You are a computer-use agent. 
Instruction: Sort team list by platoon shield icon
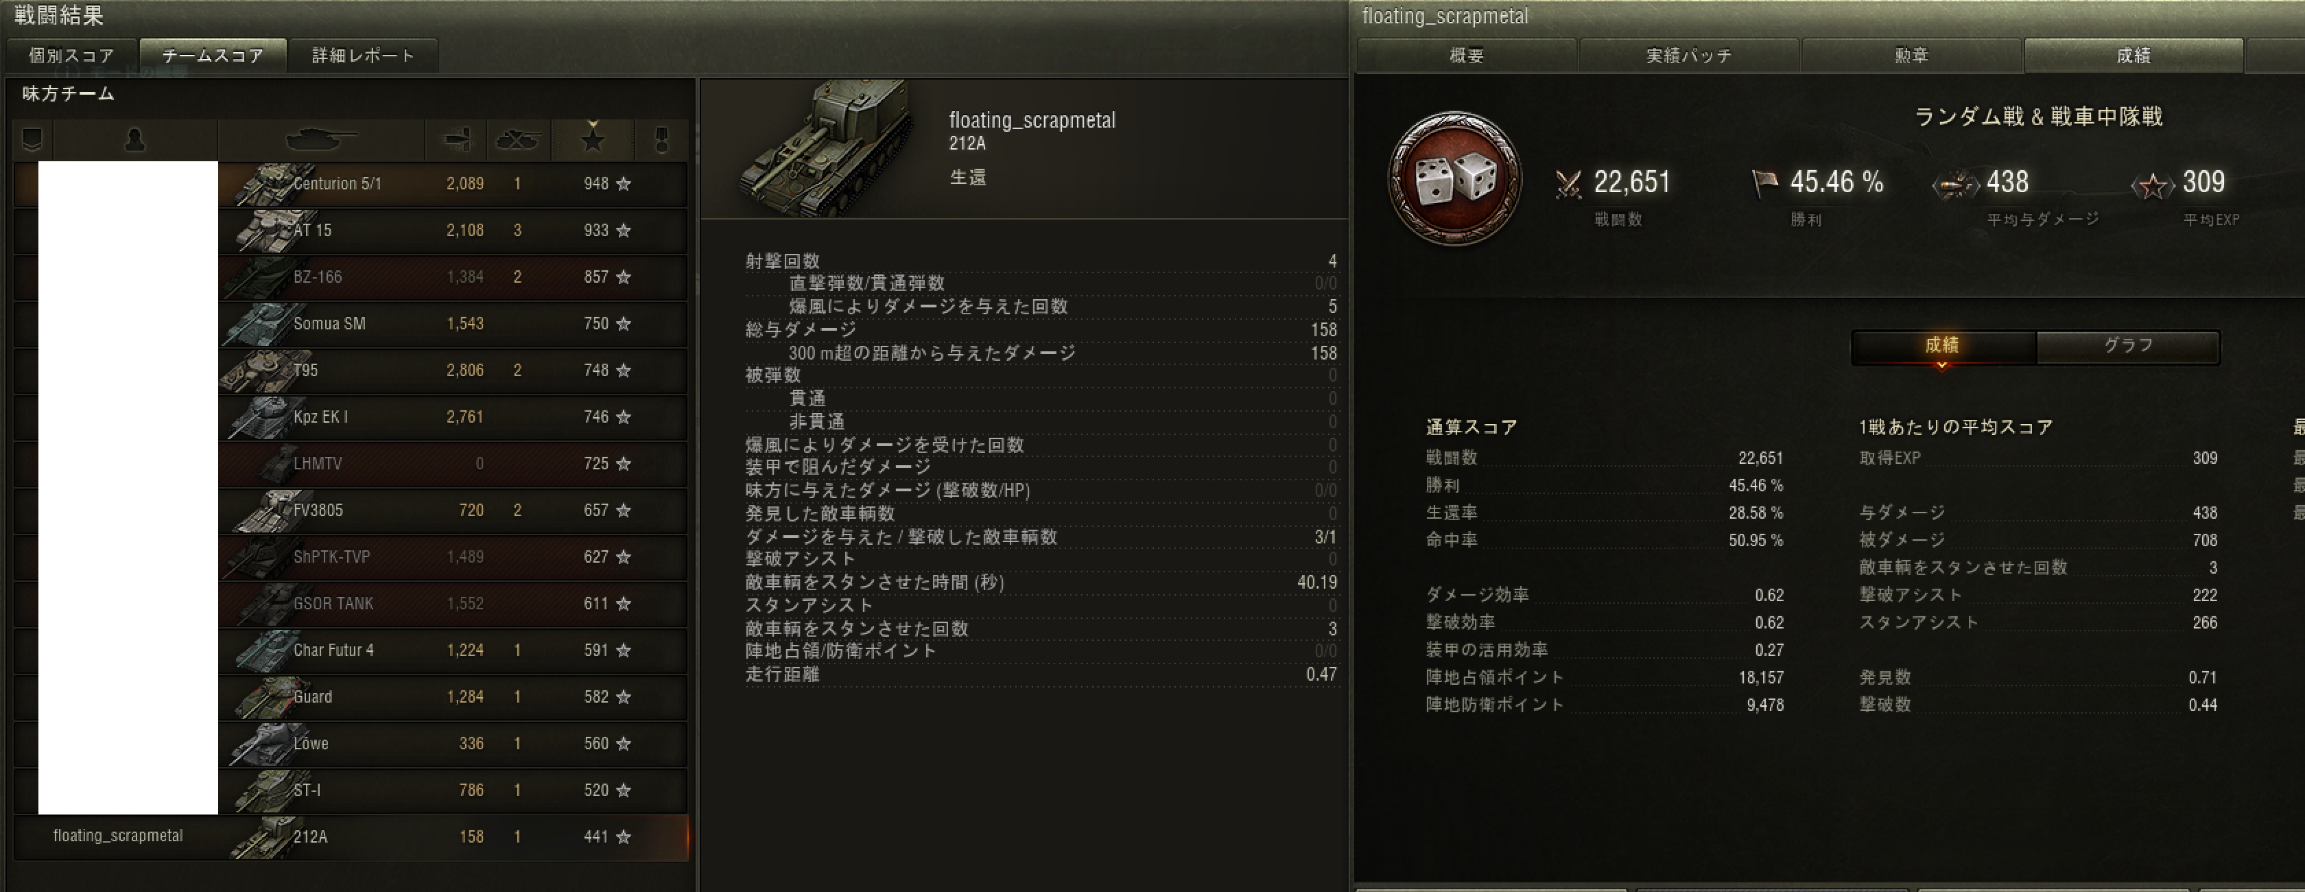pos(32,139)
